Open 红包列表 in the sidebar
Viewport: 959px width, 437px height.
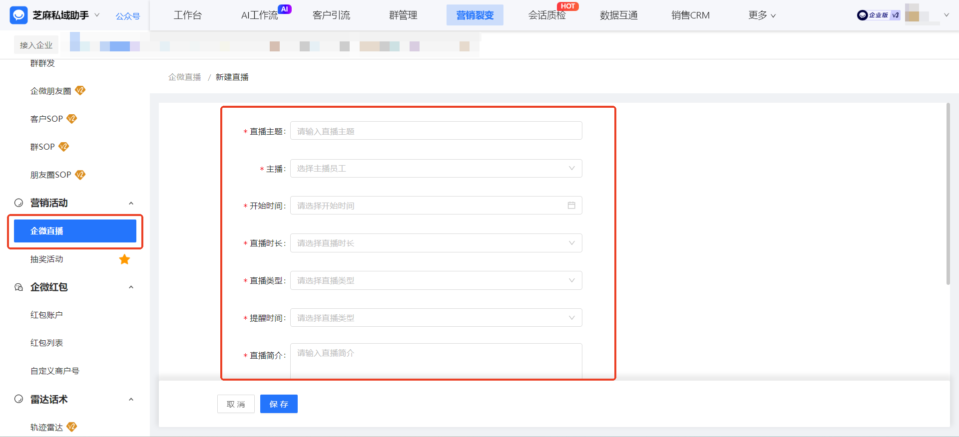click(x=46, y=343)
